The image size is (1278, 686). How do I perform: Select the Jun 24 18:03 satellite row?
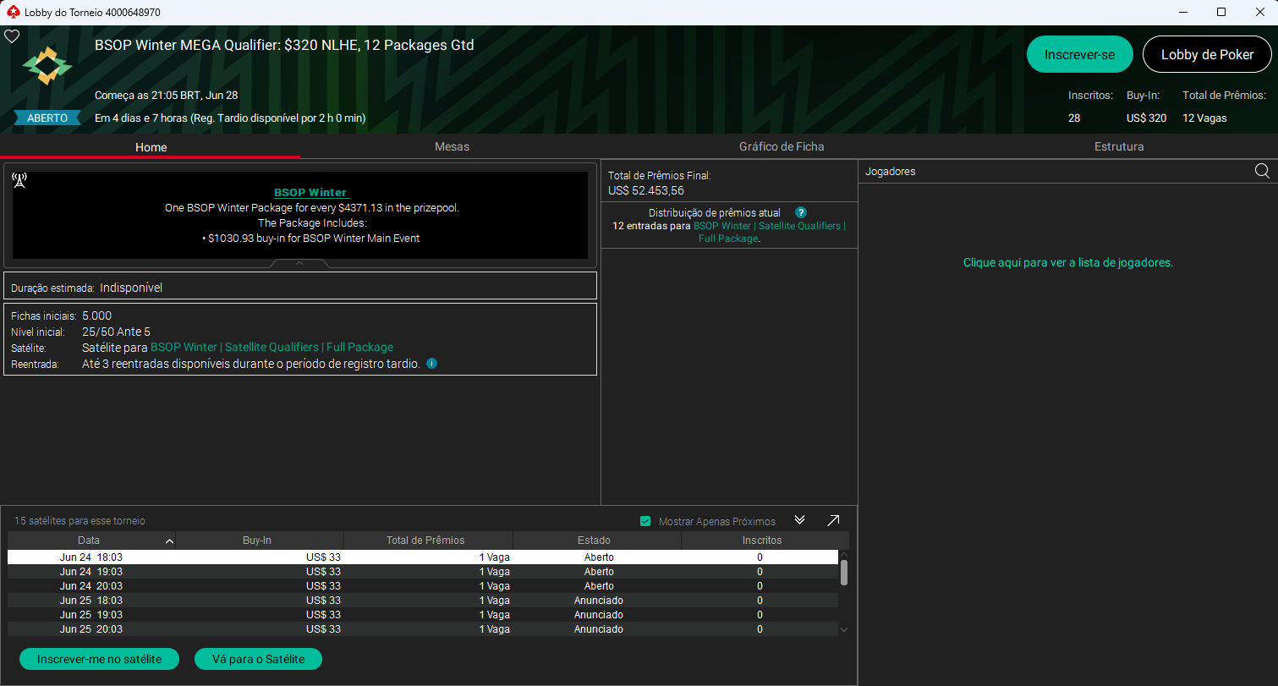pos(423,557)
